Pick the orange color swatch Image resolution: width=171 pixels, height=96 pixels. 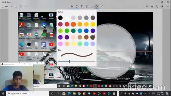click(x=73, y=24)
